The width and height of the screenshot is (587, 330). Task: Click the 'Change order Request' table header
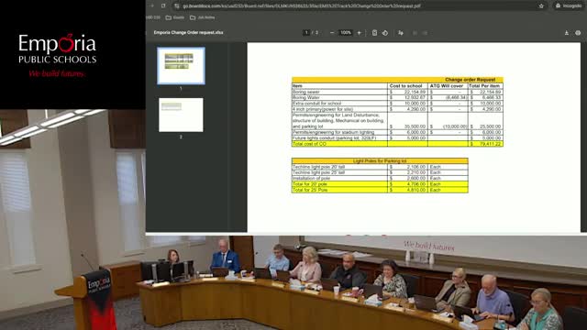point(470,80)
